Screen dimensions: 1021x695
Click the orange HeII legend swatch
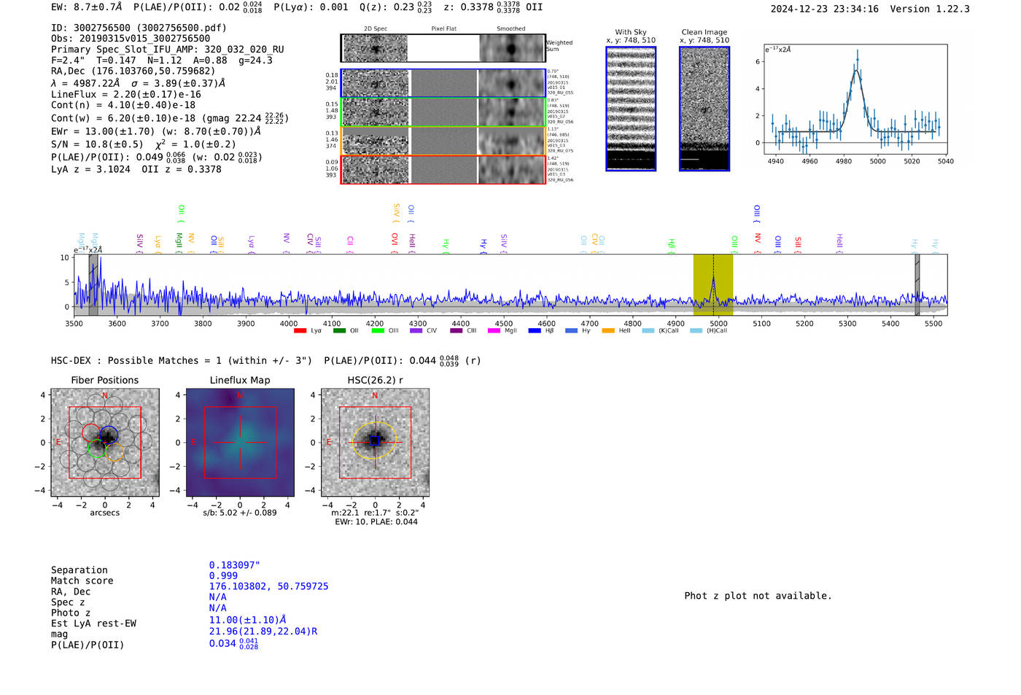(608, 331)
